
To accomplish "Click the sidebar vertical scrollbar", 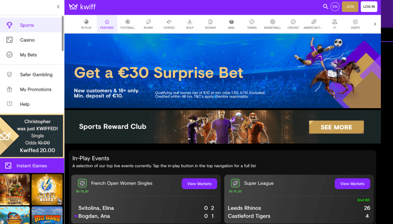I will 62,33.
